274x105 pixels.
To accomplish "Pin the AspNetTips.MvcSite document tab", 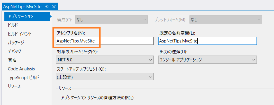I will (x=47, y=7).
